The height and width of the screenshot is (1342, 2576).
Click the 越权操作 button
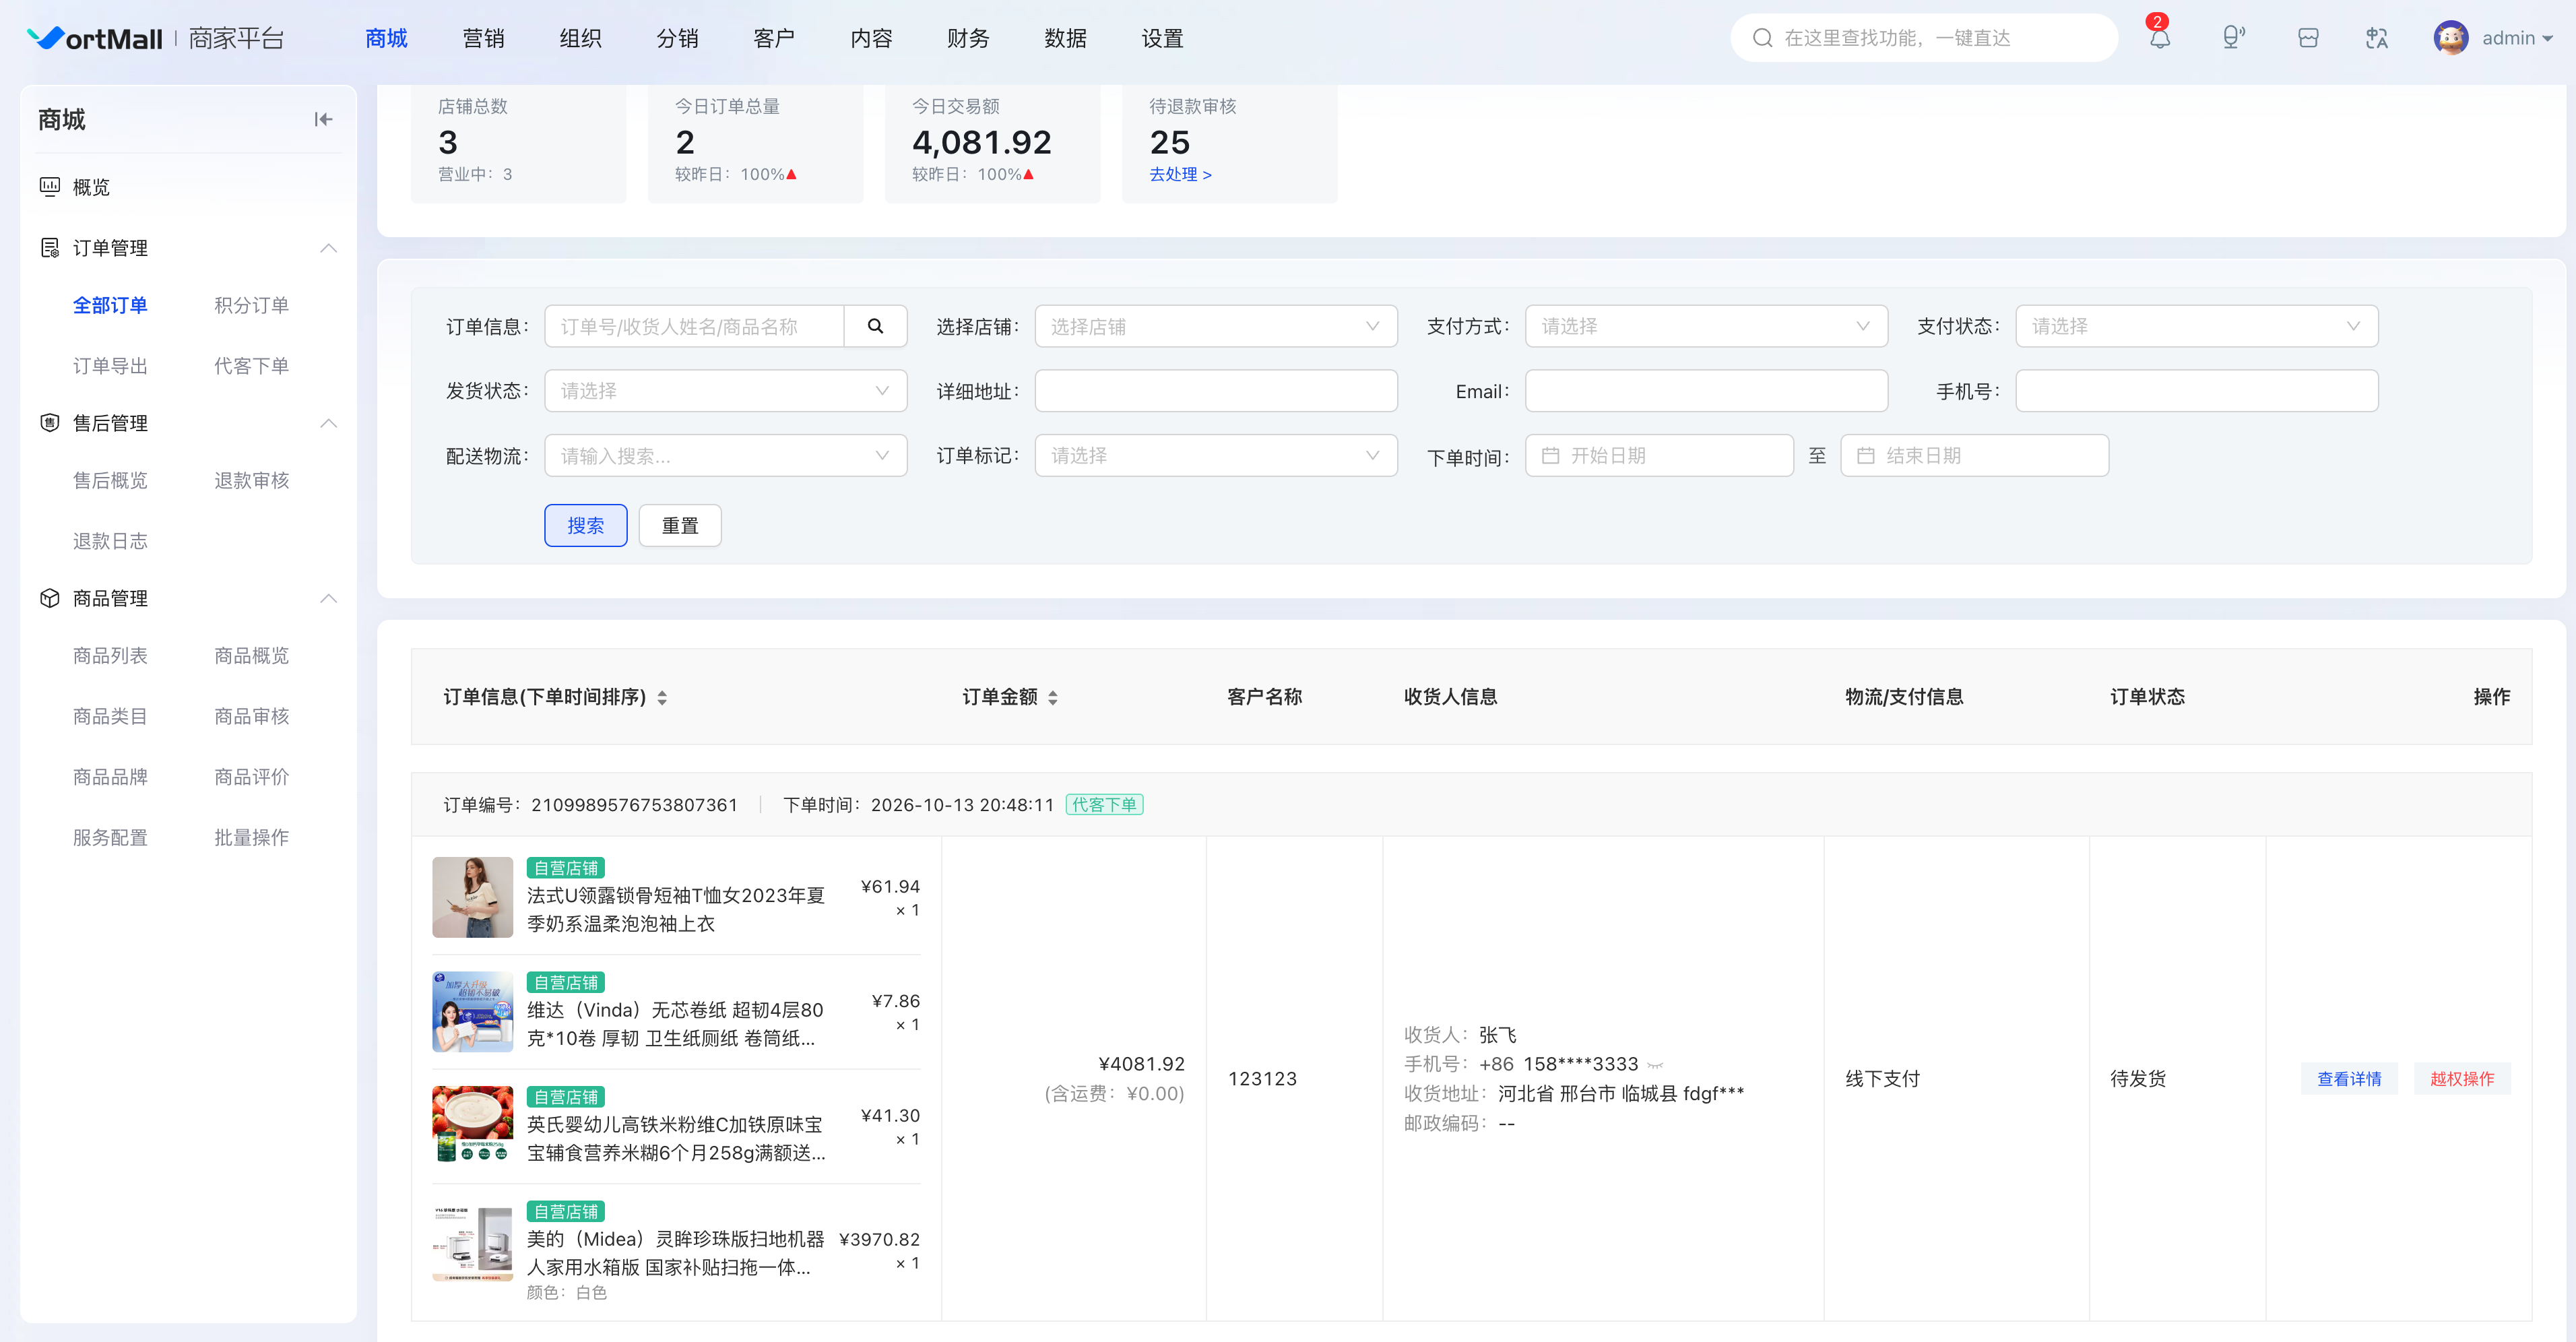(2462, 1078)
